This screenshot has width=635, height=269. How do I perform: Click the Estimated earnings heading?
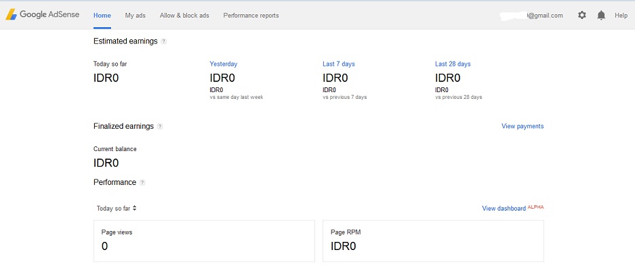click(125, 41)
